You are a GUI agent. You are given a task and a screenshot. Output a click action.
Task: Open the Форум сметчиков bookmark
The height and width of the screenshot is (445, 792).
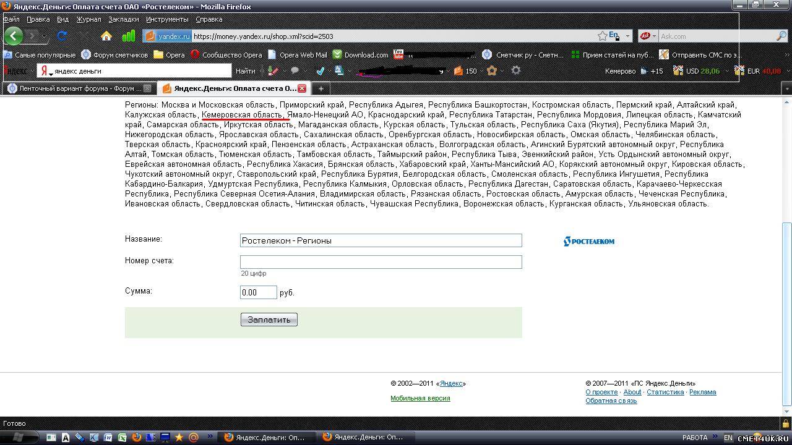(115, 54)
